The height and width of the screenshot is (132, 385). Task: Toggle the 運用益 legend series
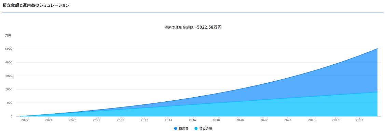(181, 129)
